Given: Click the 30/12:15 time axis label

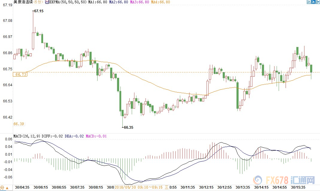Looking at the screenshot, I should point(206,187).
